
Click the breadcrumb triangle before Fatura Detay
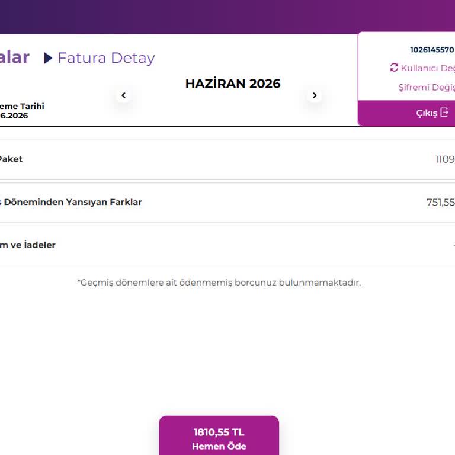pyautogui.click(x=48, y=58)
